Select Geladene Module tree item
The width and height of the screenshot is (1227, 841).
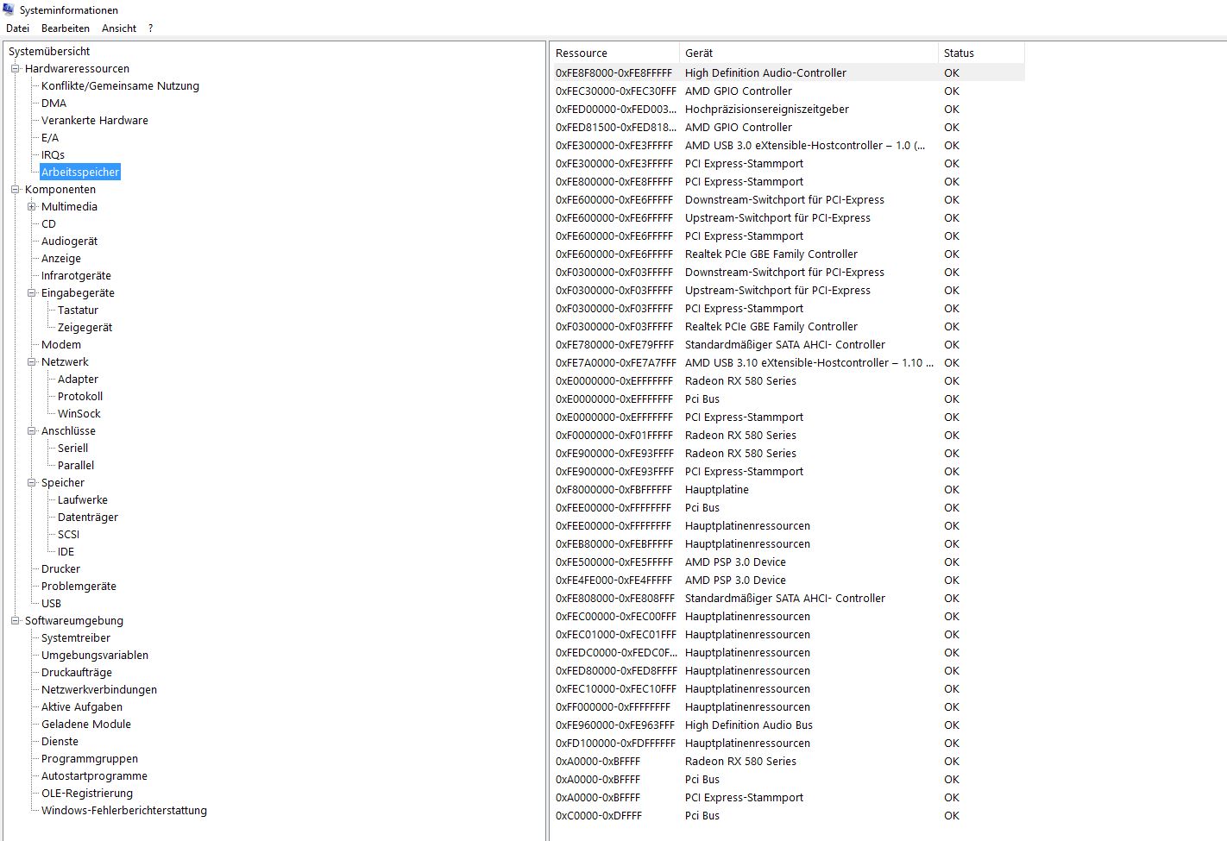click(x=86, y=724)
